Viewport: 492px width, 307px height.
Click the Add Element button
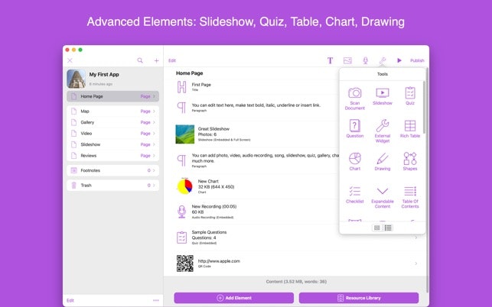[234, 298]
